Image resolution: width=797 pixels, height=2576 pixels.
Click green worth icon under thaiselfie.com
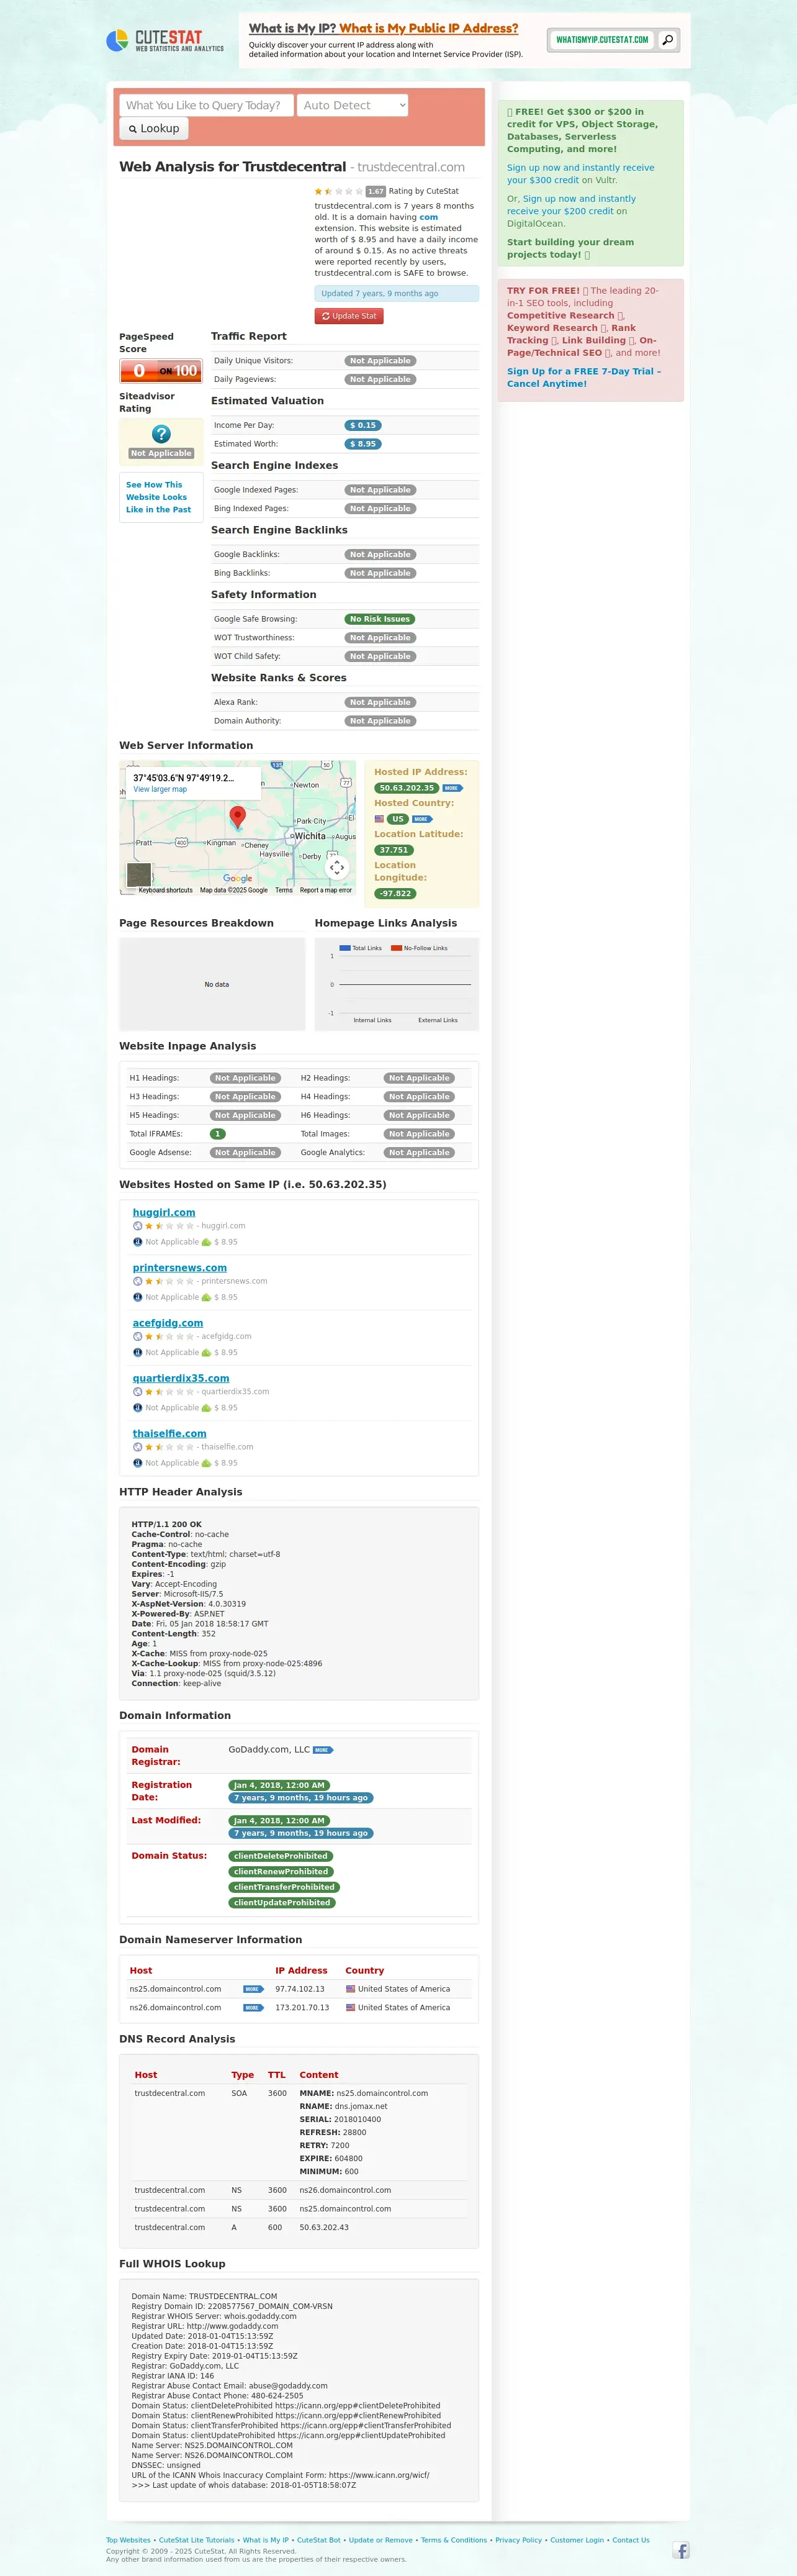206,1463
